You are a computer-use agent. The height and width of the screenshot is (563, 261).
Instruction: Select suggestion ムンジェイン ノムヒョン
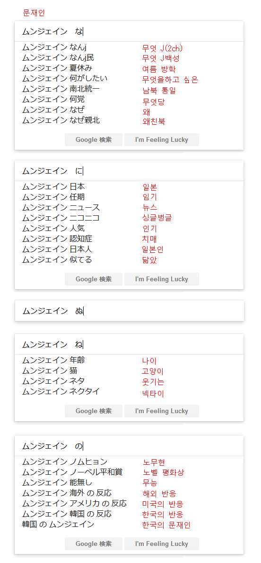tap(64, 462)
